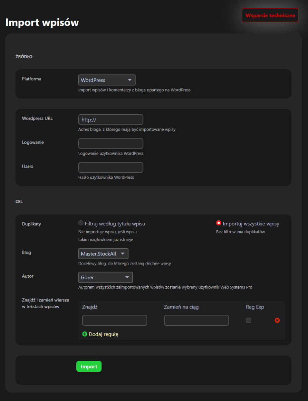Click the Logowanie text field
The image size is (308, 401).
coord(110,144)
